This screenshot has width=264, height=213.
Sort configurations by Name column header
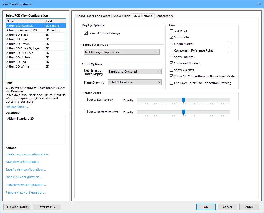pyautogui.click(x=25, y=21)
